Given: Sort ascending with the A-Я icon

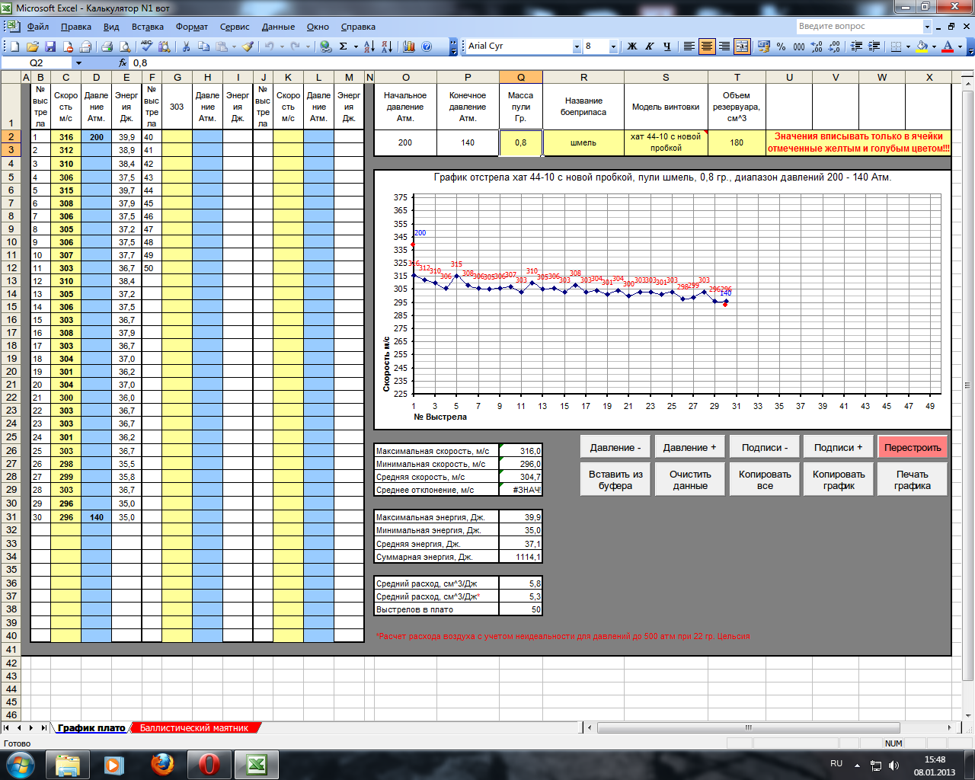Looking at the screenshot, I should [x=369, y=46].
